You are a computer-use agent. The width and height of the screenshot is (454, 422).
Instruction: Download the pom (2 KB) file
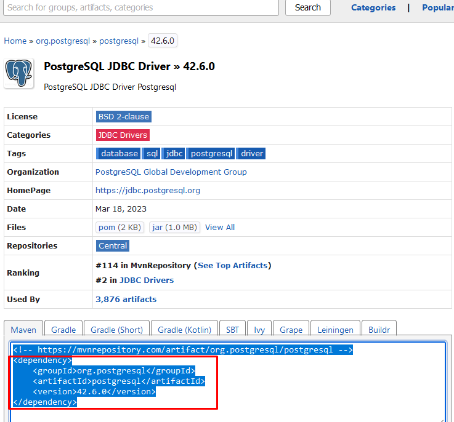pos(120,228)
